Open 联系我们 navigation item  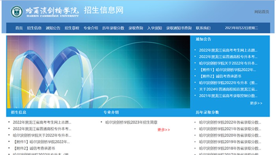tap(203, 28)
